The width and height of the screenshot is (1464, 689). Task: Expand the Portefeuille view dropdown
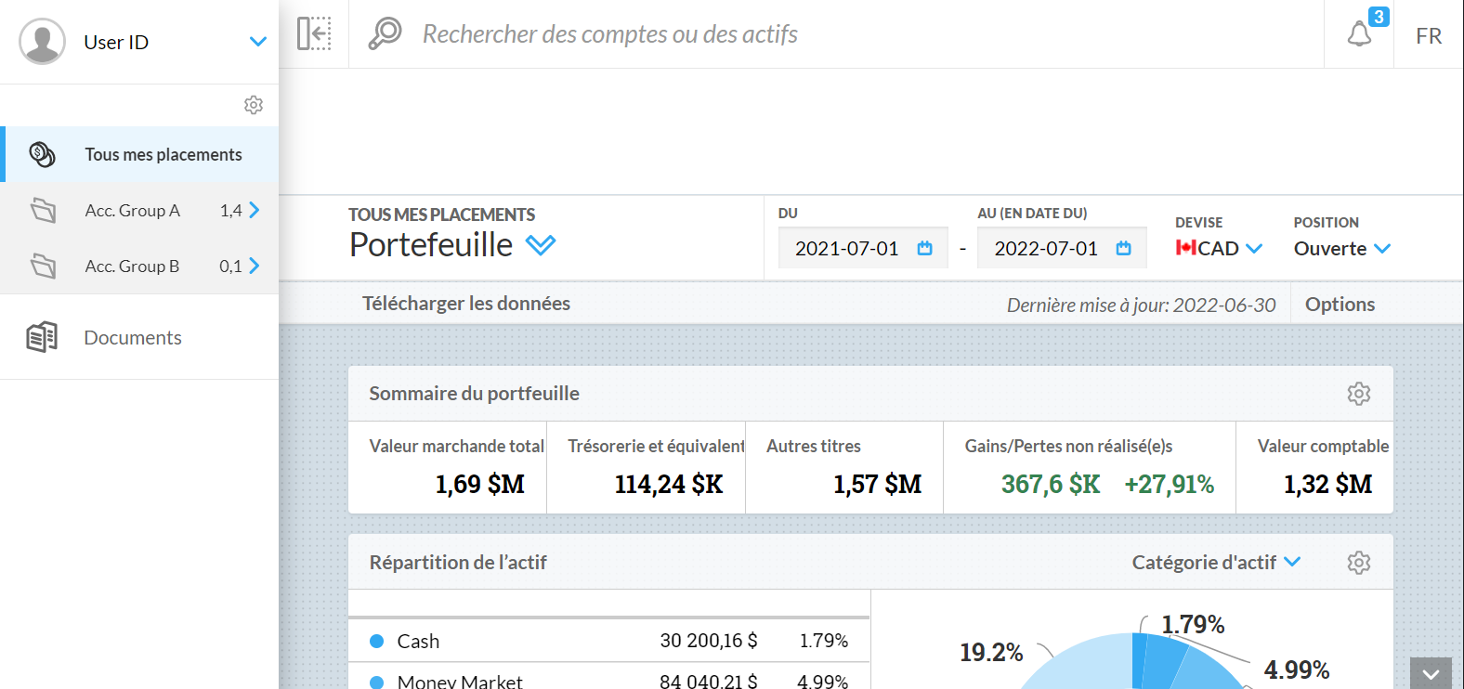click(x=541, y=245)
